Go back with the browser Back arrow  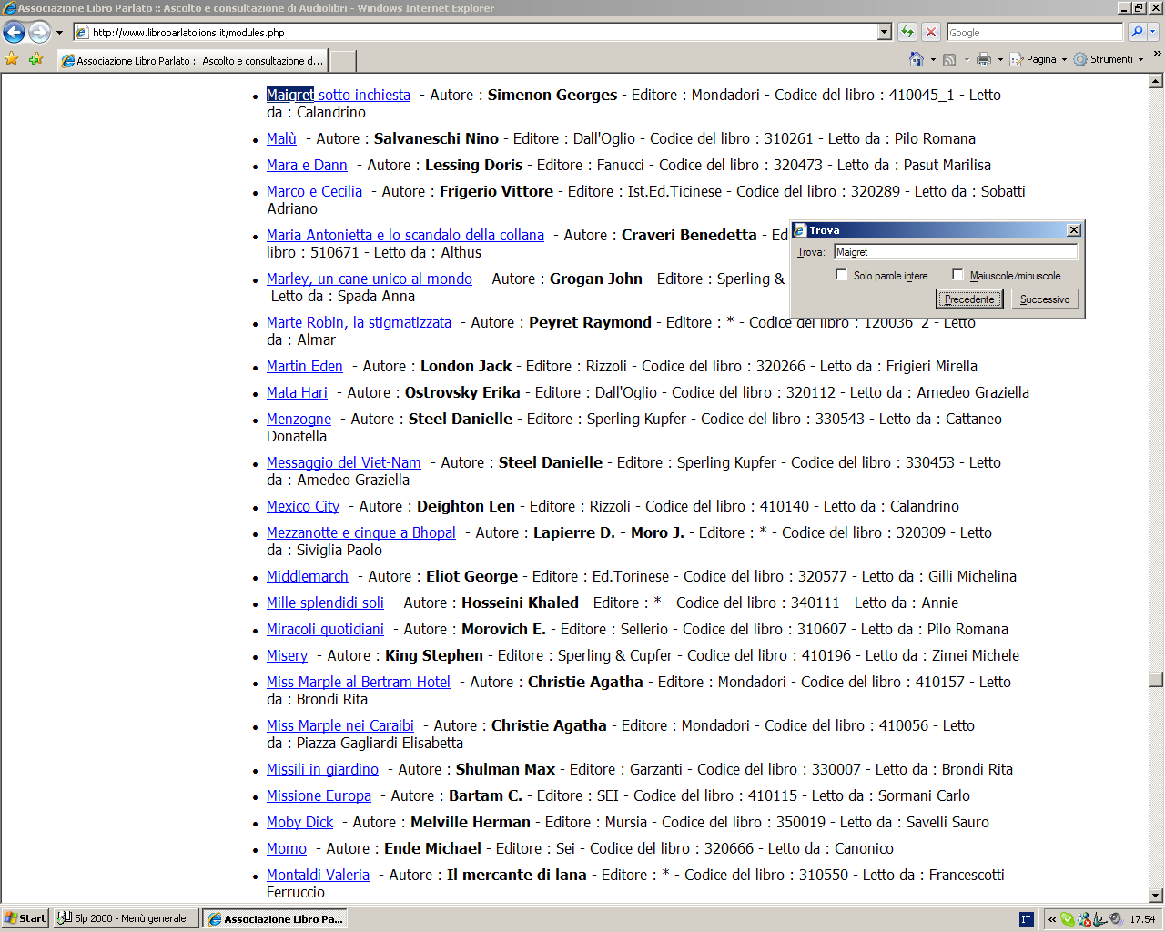[x=14, y=33]
